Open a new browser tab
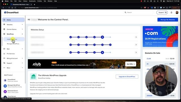The width and height of the screenshot is (181, 102). click(x=35, y=5)
